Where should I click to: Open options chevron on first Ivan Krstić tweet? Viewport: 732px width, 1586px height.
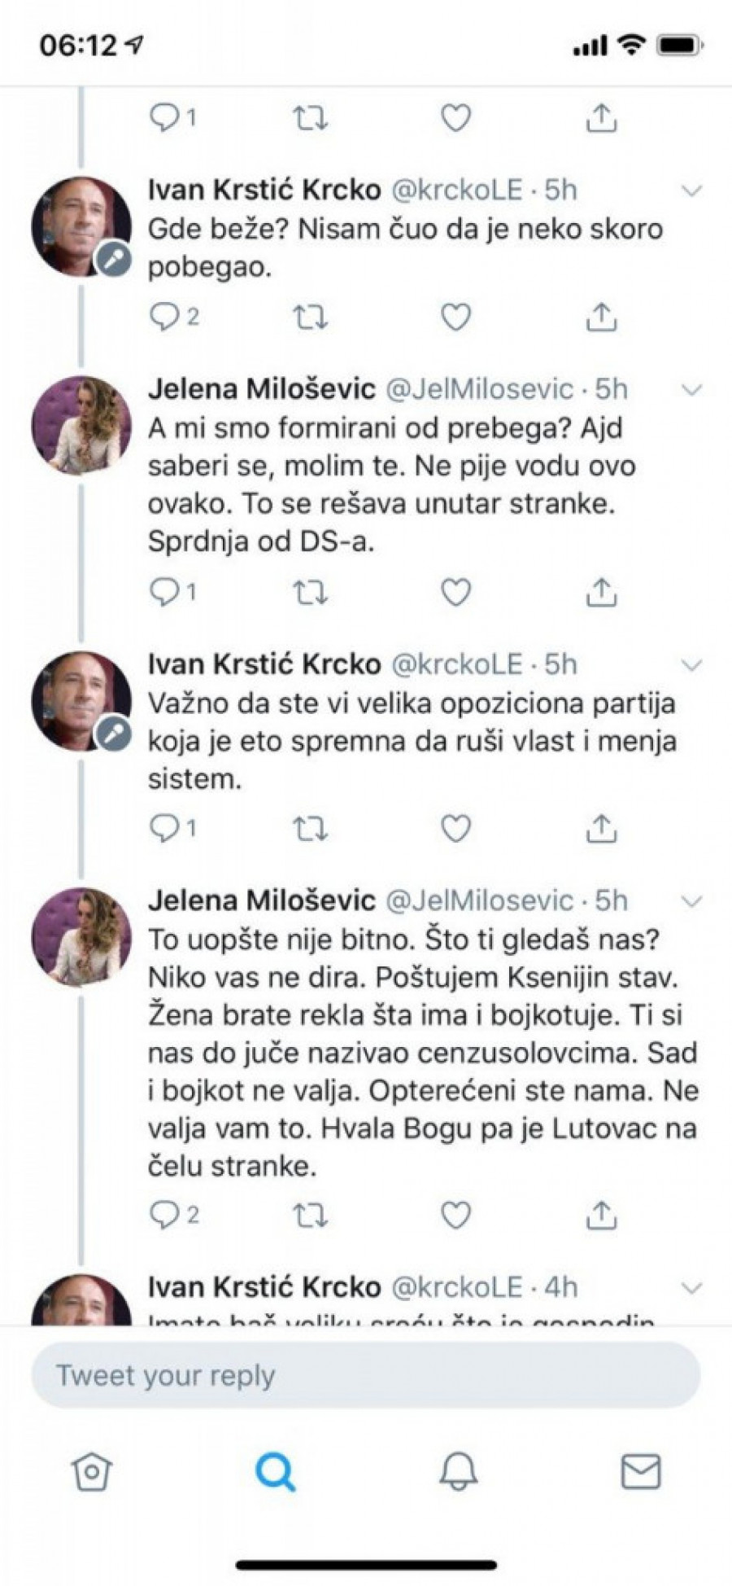(691, 191)
